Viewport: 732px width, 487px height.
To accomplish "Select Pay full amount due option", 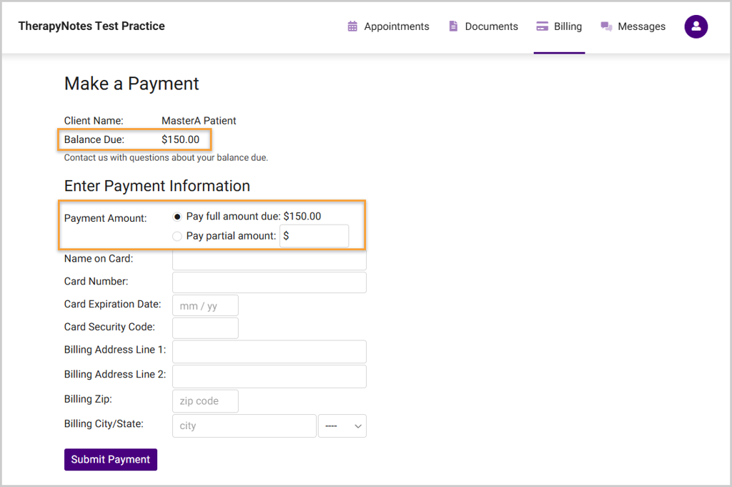I will coord(177,217).
